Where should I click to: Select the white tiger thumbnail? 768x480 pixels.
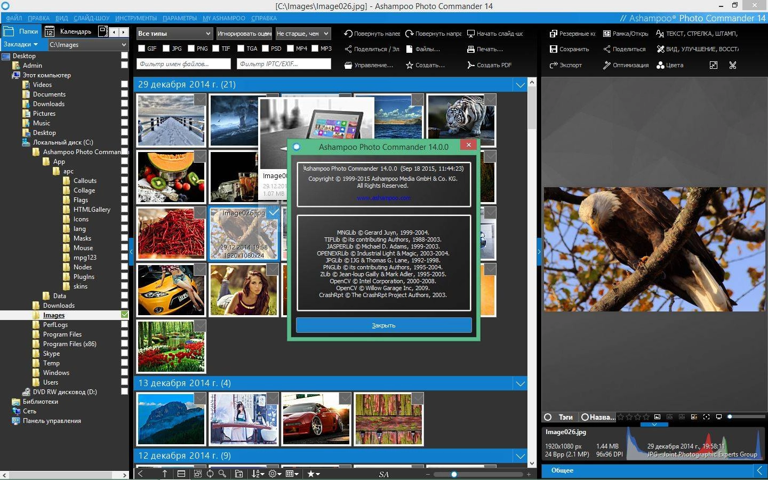pos(461,121)
